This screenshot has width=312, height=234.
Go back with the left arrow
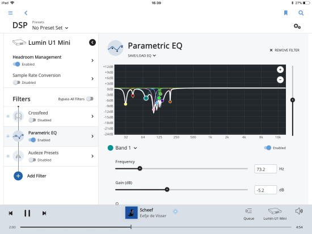[x=26, y=13]
